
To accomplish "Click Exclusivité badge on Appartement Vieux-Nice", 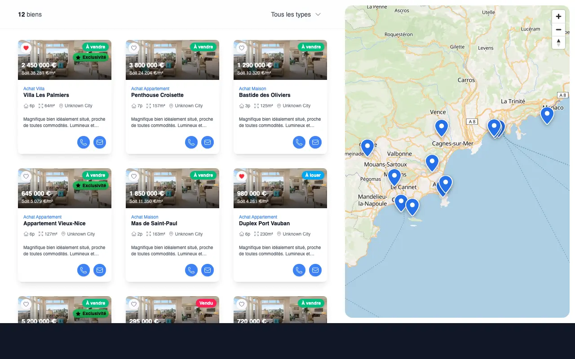I will (91, 185).
